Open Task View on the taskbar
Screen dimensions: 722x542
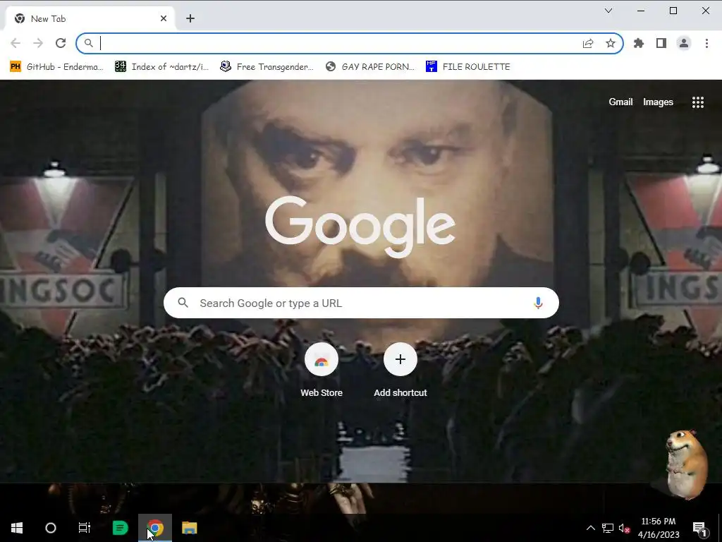(85, 528)
